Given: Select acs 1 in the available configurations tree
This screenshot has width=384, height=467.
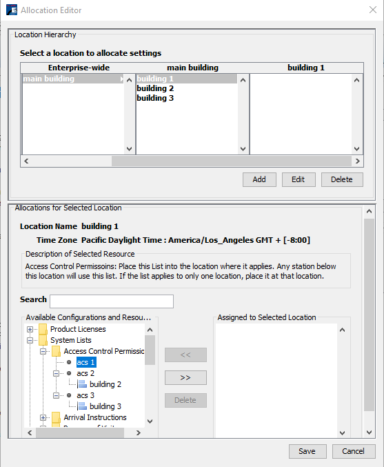Looking at the screenshot, I should (x=86, y=362).
